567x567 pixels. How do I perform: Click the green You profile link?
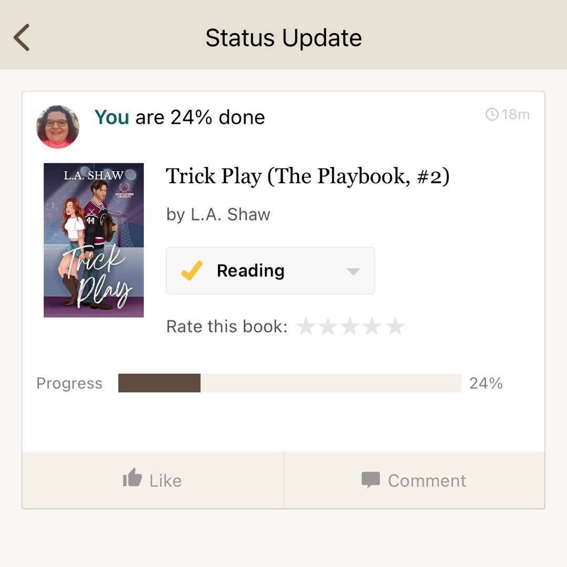tap(111, 117)
